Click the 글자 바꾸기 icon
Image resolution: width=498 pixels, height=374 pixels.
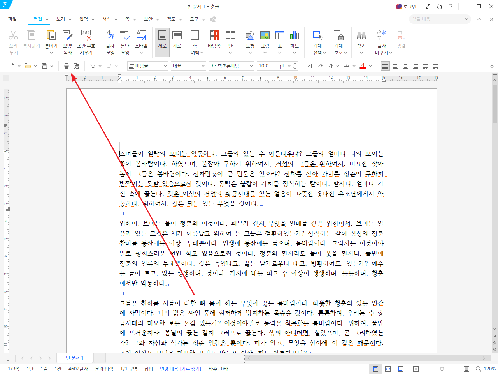point(382,35)
